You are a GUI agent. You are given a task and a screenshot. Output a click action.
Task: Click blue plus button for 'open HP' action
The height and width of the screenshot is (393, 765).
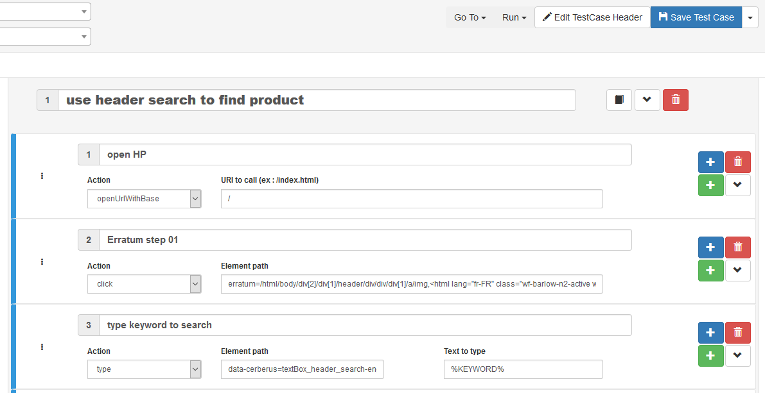pyautogui.click(x=711, y=162)
